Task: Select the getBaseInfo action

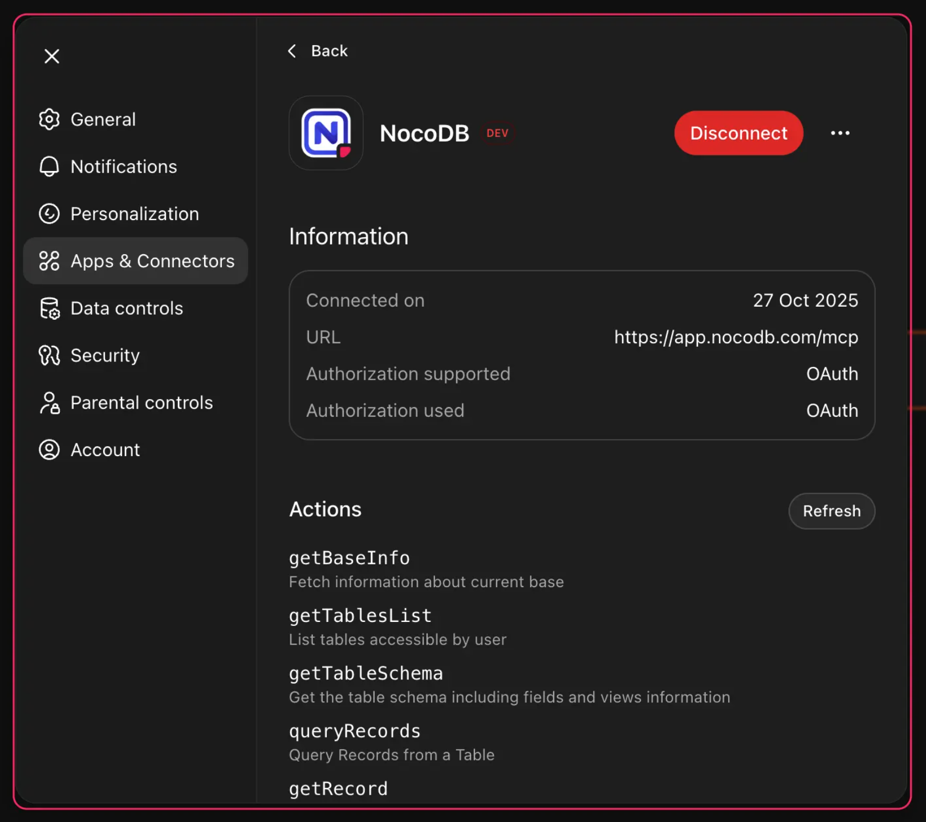Action: click(349, 558)
